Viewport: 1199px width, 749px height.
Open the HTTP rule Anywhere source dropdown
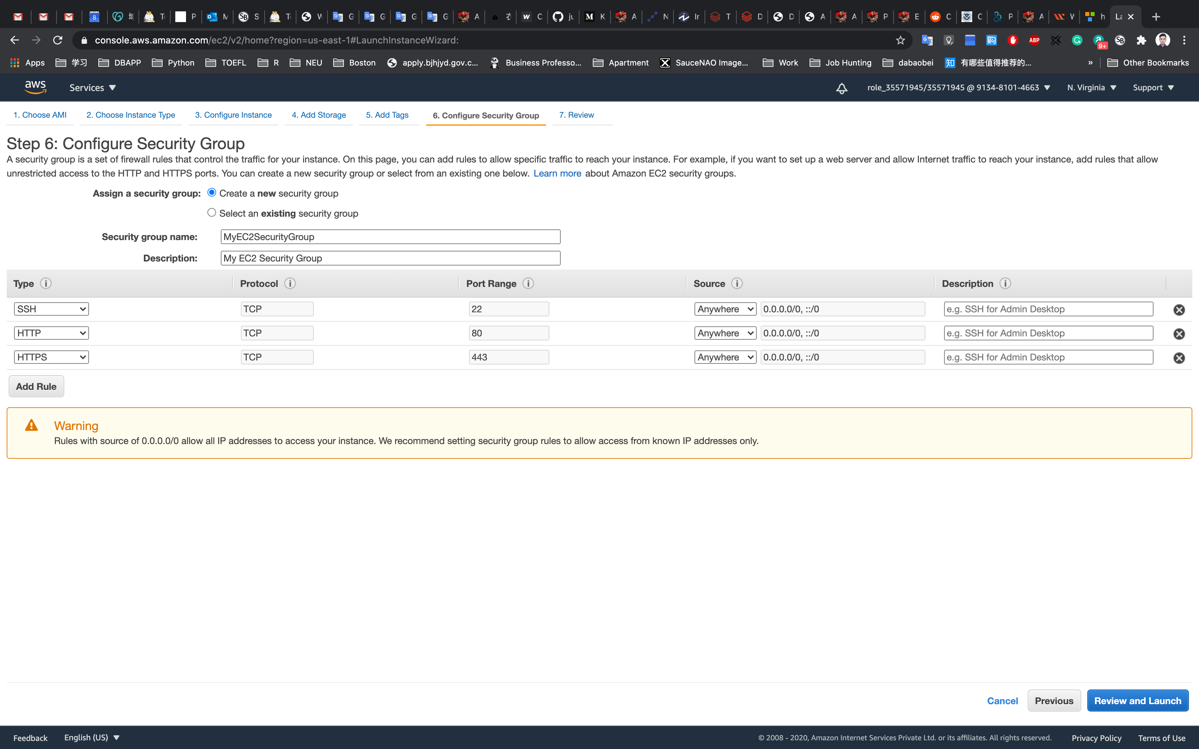click(725, 333)
